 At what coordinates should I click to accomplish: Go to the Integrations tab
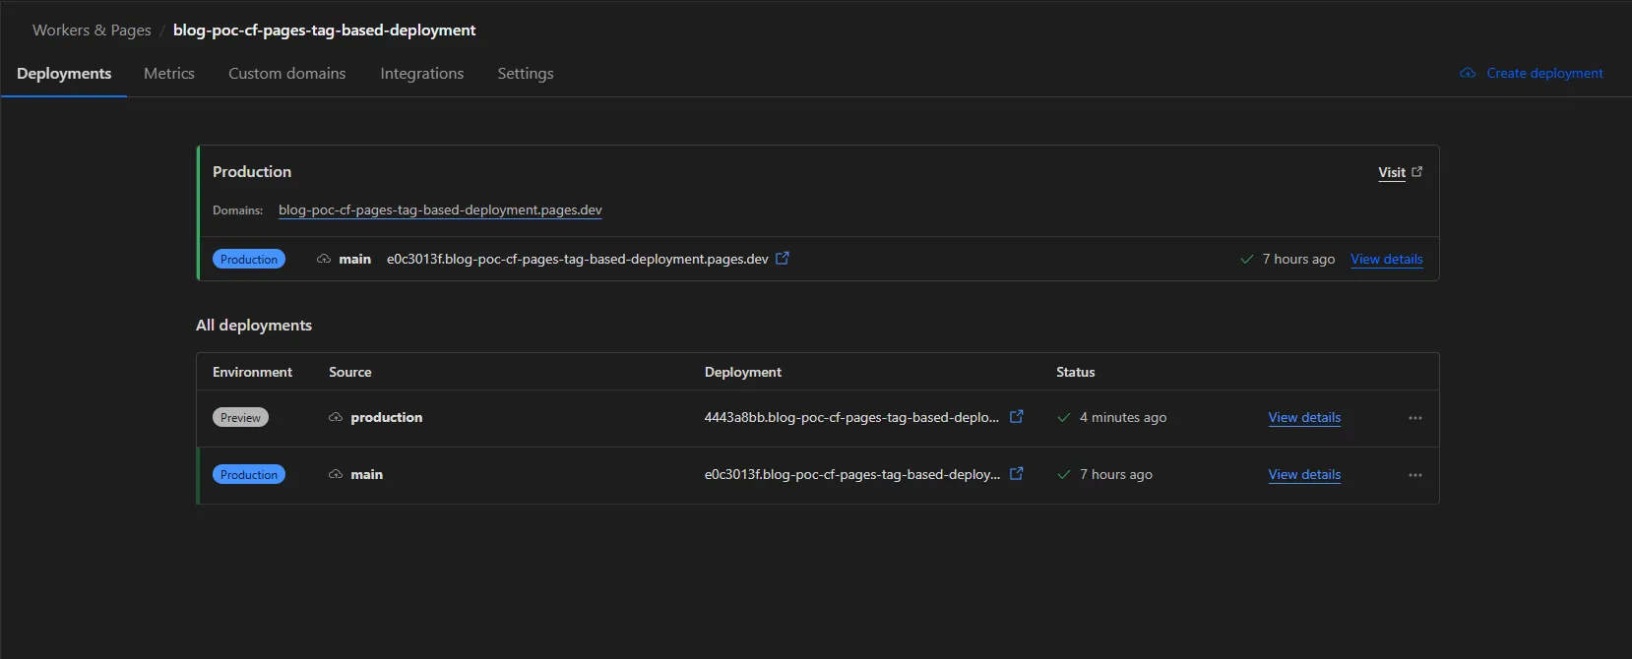click(x=421, y=74)
